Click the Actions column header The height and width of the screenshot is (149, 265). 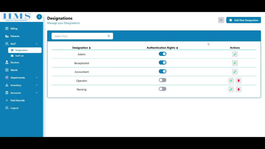235,48
